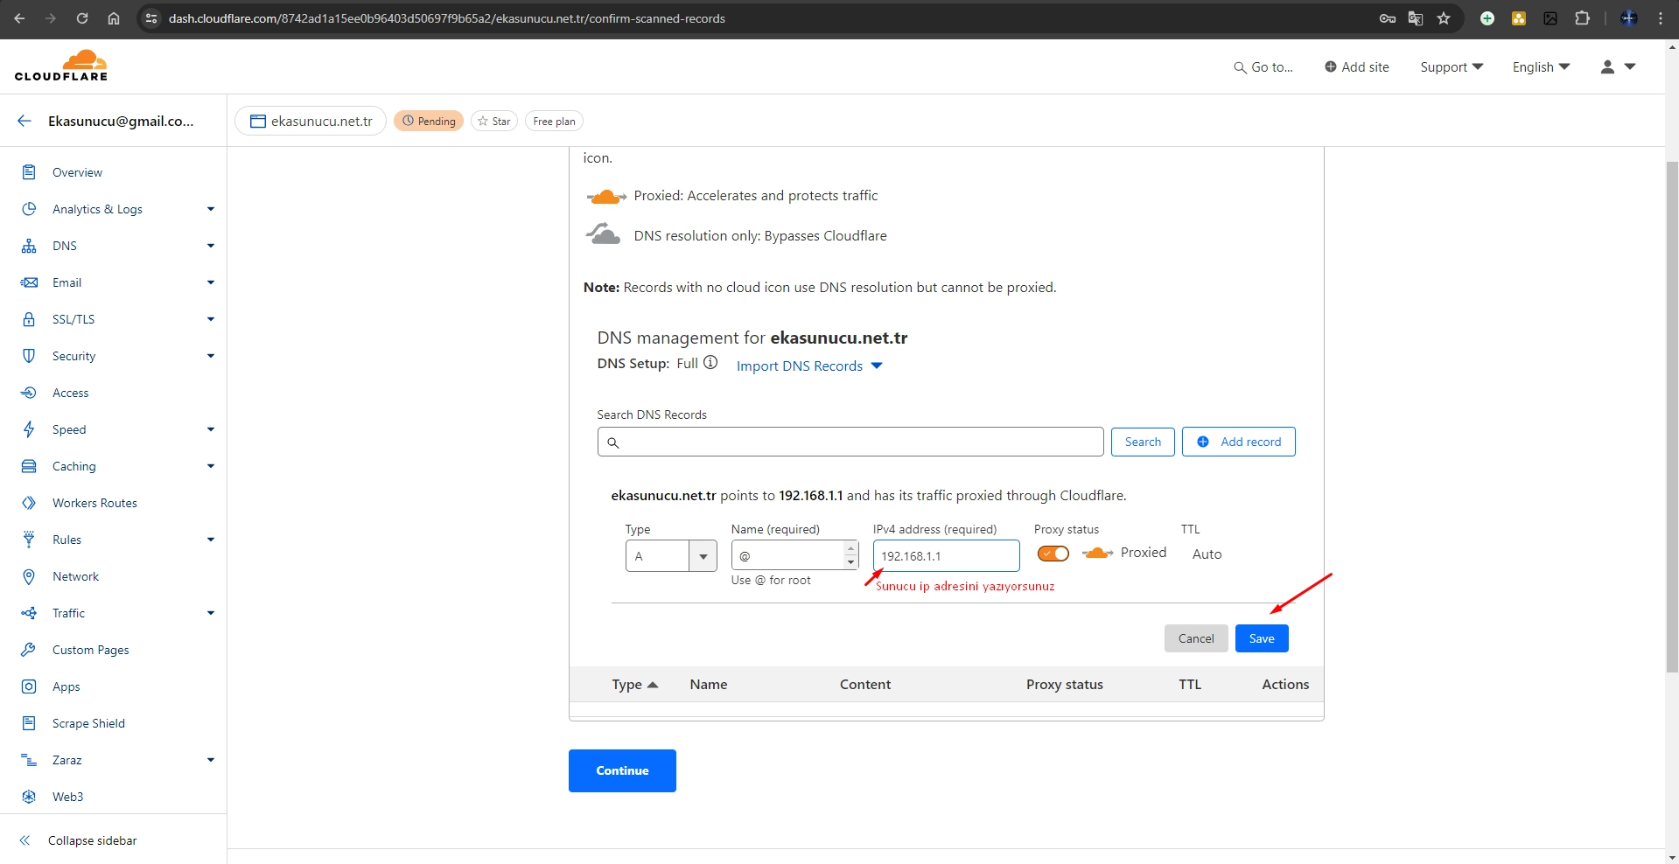Open the Overview sidebar icon
This screenshot has width=1679, height=864.
click(29, 172)
